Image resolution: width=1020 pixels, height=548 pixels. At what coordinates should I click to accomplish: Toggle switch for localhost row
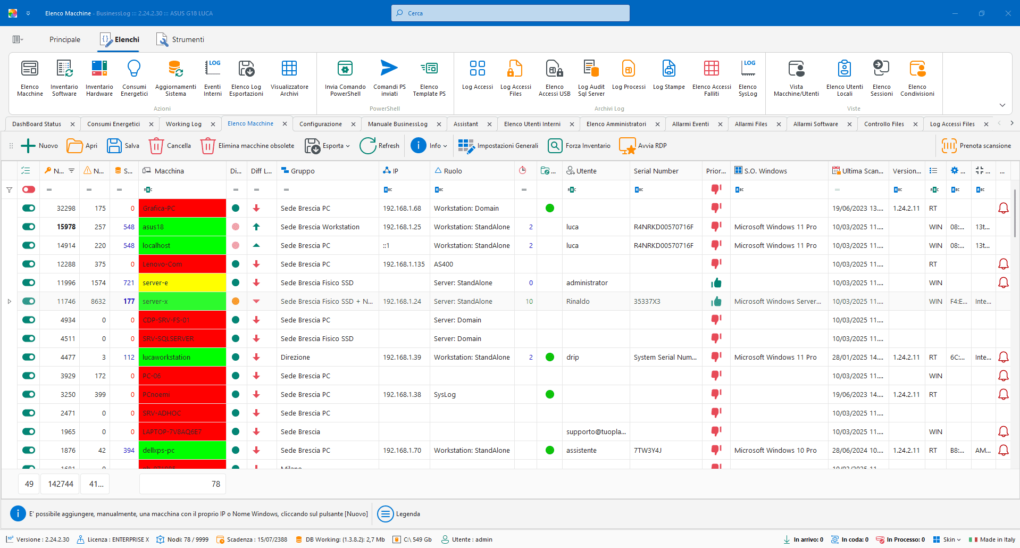coord(29,245)
